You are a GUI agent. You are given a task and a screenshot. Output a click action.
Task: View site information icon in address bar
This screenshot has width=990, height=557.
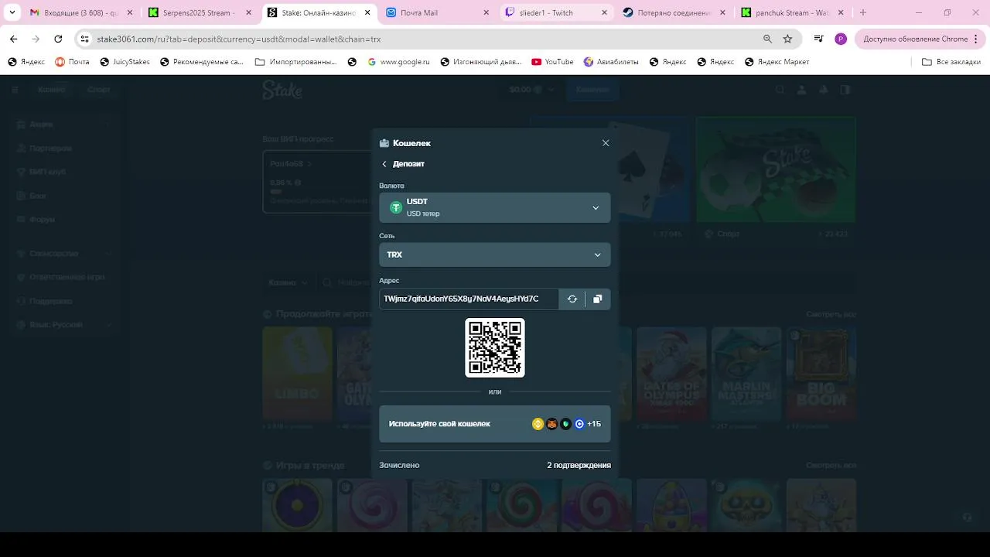(x=84, y=39)
